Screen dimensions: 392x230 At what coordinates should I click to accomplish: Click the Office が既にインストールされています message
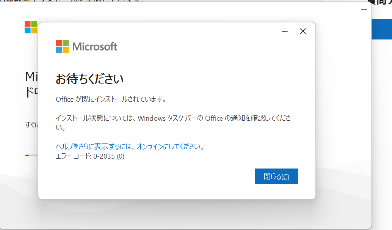111,99
